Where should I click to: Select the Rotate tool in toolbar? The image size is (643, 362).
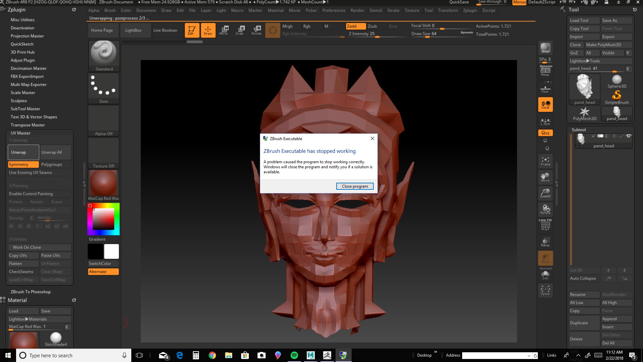click(257, 30)
